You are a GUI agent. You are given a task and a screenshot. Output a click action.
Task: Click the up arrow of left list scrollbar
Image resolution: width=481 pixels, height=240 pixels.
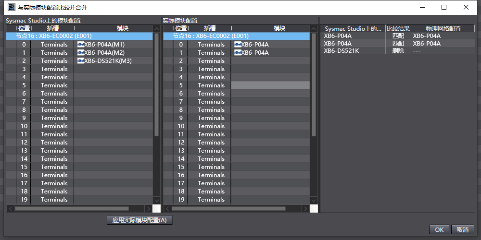[156, 29]
